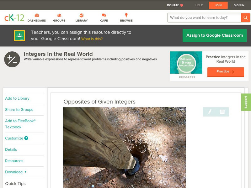Image resolution: width=251 pixels, height=188 pixels.
Task: Click the 'Integers in the Real World' title
Action: click(58, 54)
